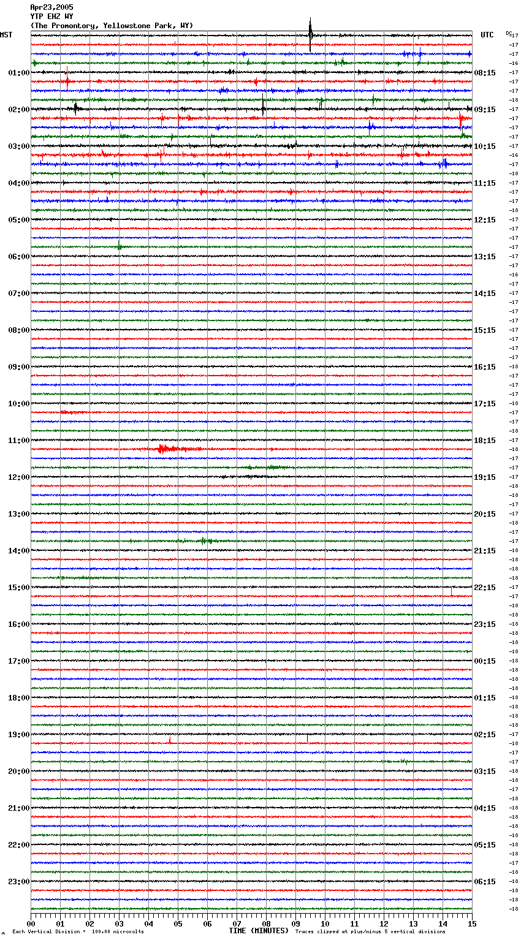Image resolution: width=521 pixels, height=940 pixels.
Task: Click the MST column heading
Action: pyautogui.click(x=6, y=35)
